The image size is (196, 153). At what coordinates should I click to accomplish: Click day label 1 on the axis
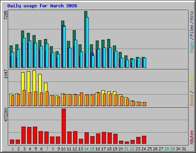pos(13,149)
